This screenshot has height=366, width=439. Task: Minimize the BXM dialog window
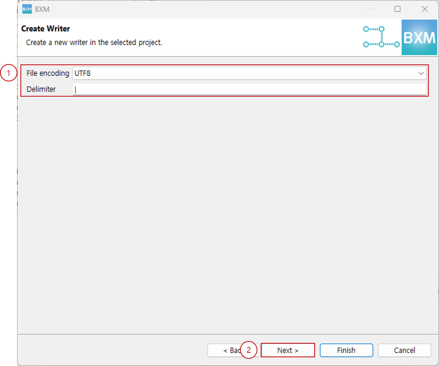[x=370, y=9]
